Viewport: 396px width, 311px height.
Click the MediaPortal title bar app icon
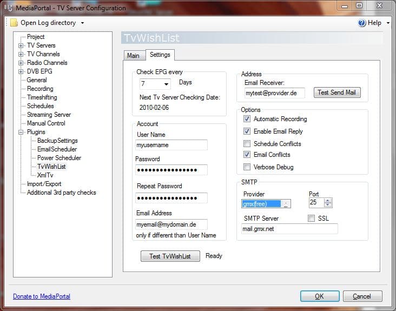[x=8, y=8]
